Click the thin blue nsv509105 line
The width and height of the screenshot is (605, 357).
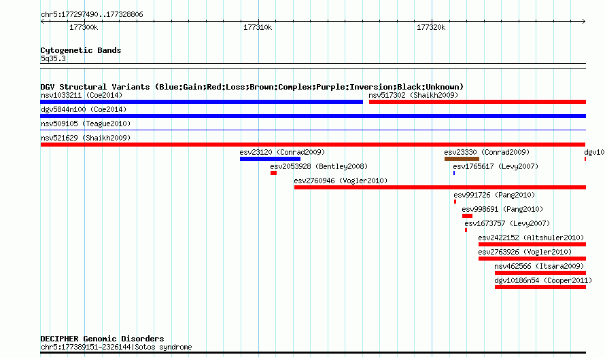[313, 130]
